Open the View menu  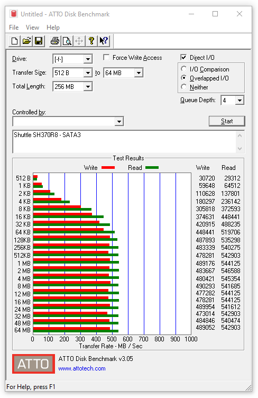tap(32, 28)
